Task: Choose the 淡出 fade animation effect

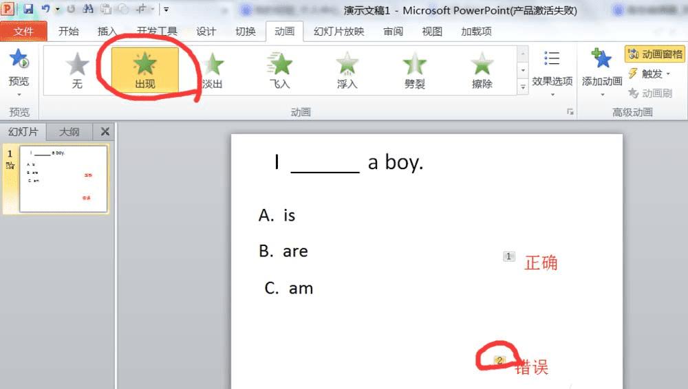Action: pyautogui.click(x=213, y=71)
